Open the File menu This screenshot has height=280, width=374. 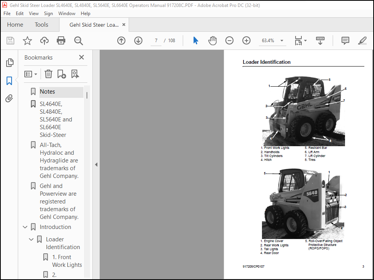click(7, 14)
